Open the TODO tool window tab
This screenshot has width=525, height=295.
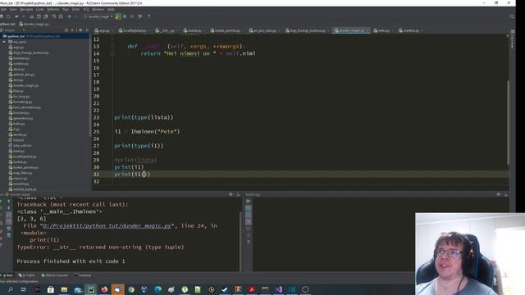pos(27,275)
